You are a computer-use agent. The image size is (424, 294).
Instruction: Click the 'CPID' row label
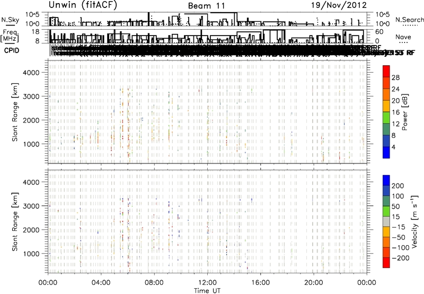pyautogui.click(x=12, y=50)
